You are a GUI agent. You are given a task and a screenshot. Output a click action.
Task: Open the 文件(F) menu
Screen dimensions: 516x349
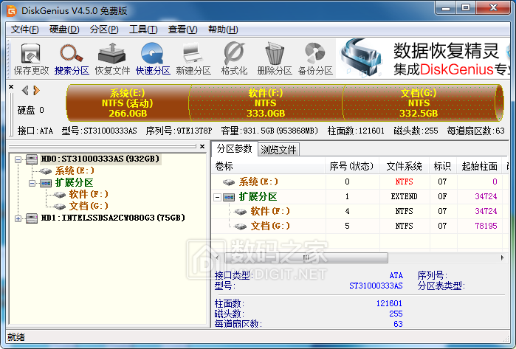24,30
